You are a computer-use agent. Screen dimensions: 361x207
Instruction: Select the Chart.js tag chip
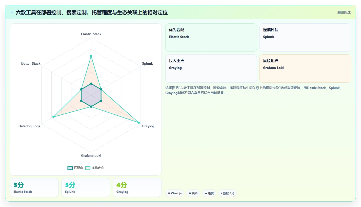tap(175, 193)
